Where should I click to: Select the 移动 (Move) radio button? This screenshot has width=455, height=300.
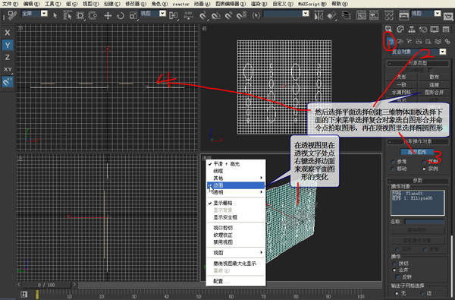[x=393, y=169]
